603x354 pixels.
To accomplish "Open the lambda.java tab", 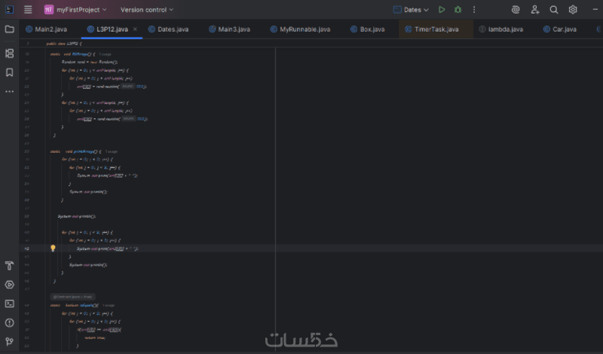I will 501,29.
